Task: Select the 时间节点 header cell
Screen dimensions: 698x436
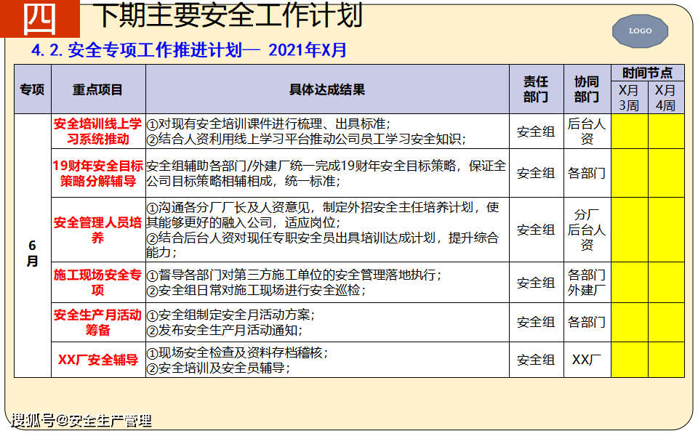Action: 648,73
